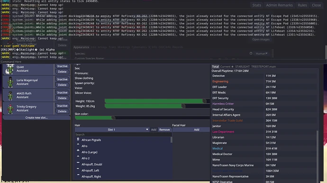This screenshot has width=327, height=183.
Task: Delete the Luria Mageroyal slot
Action: click(x=62, y=85)
